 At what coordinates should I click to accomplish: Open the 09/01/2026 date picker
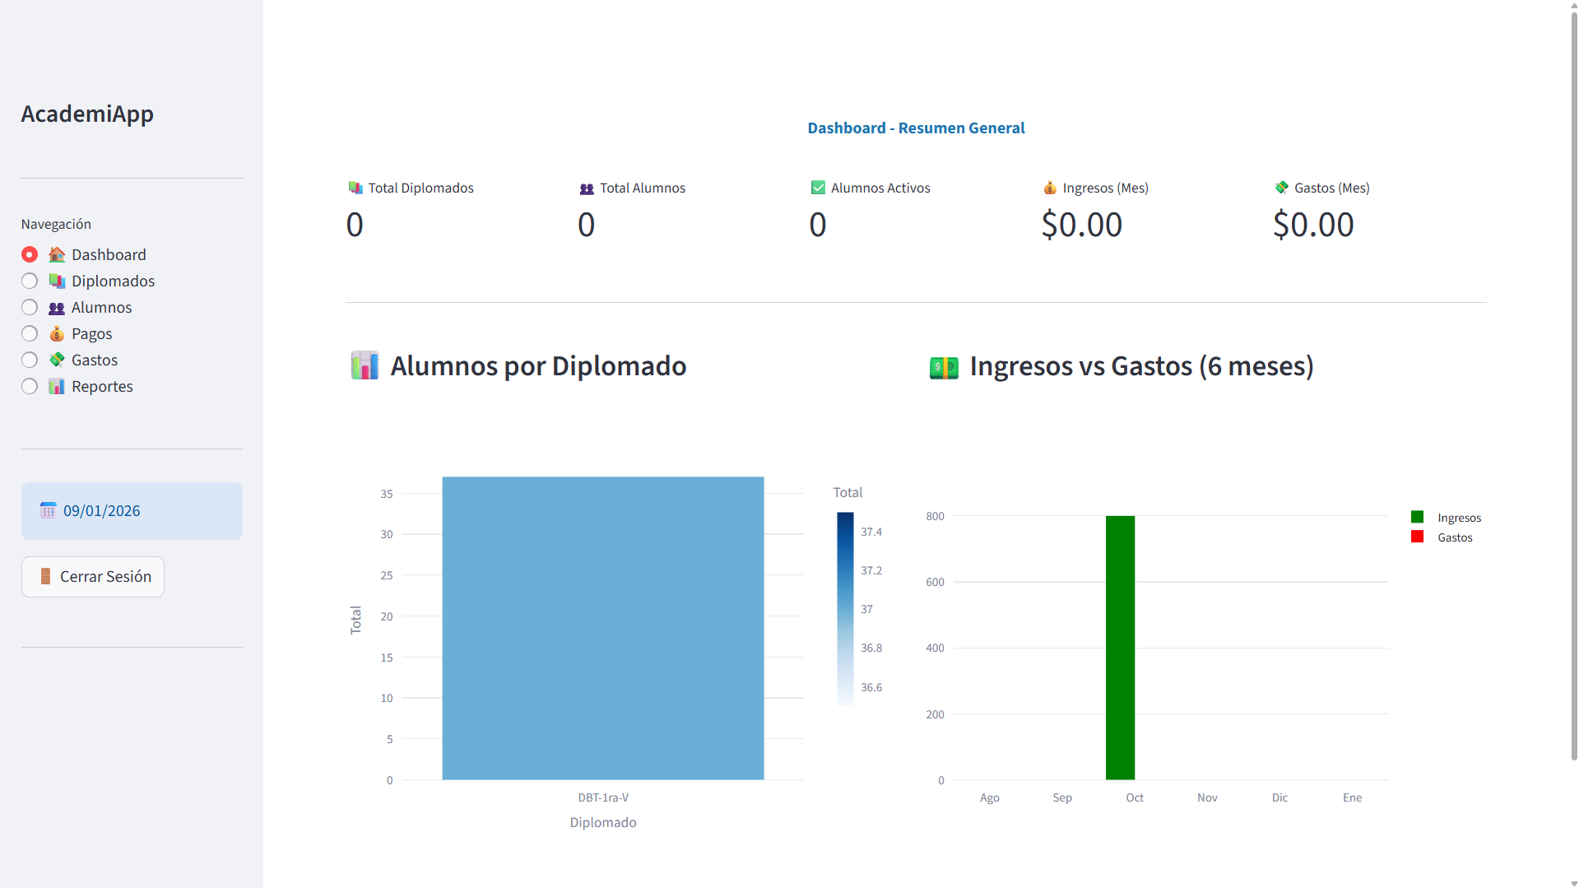(x=102, y=510)
